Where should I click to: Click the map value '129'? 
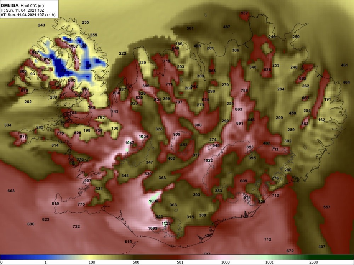[x=142, y=63]
